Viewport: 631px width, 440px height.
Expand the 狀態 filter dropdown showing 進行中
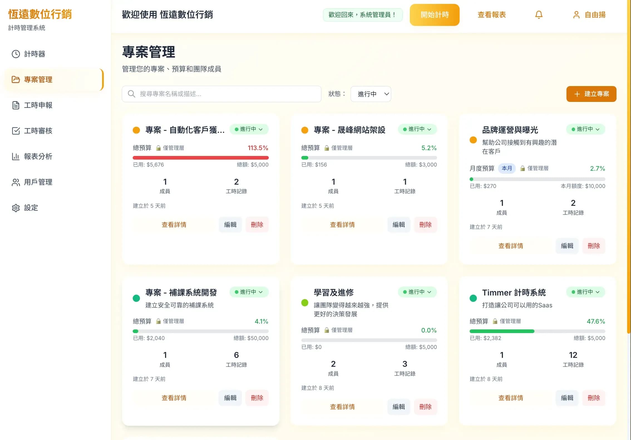tap(371, 94)
